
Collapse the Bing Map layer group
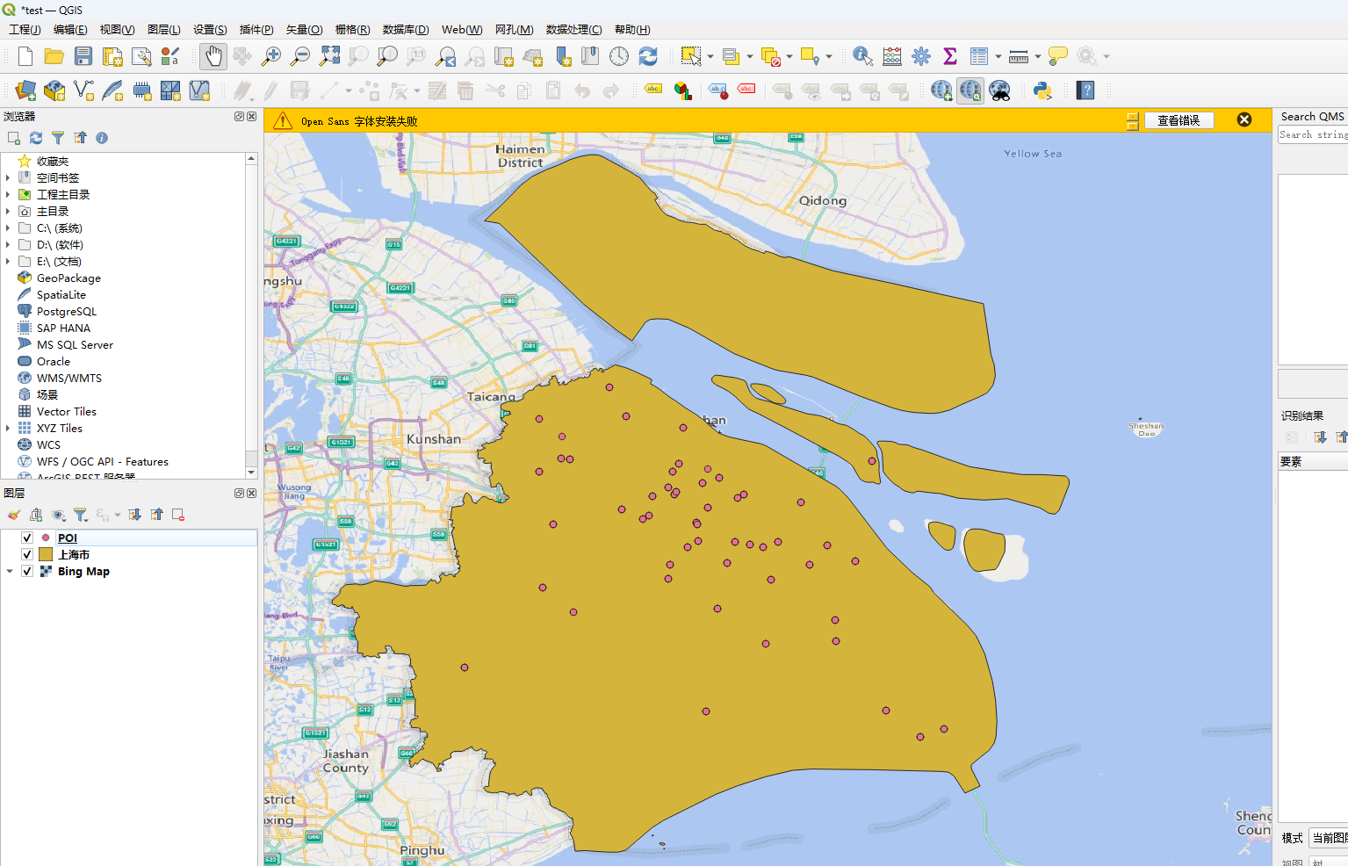10,571
